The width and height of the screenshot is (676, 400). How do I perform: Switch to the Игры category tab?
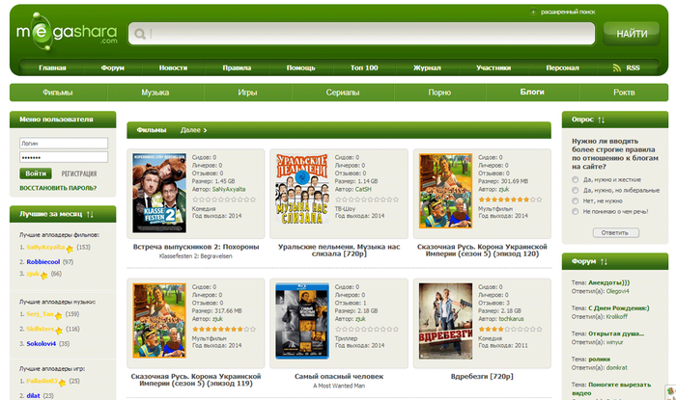(247, 93)
